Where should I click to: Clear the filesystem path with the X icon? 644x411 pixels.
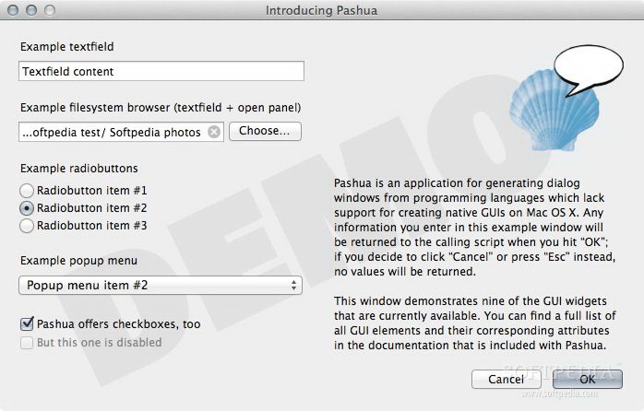(214, 132)
